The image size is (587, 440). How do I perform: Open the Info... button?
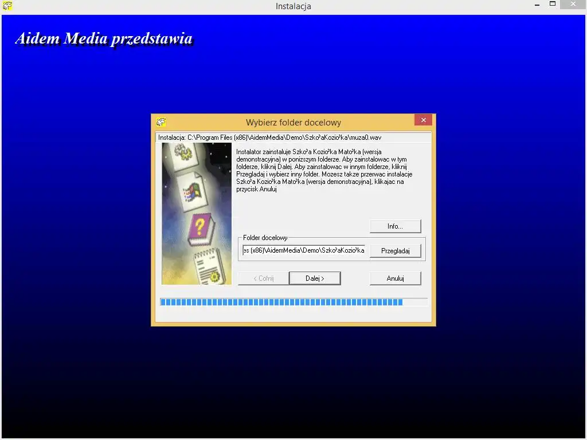coord(396,226)
